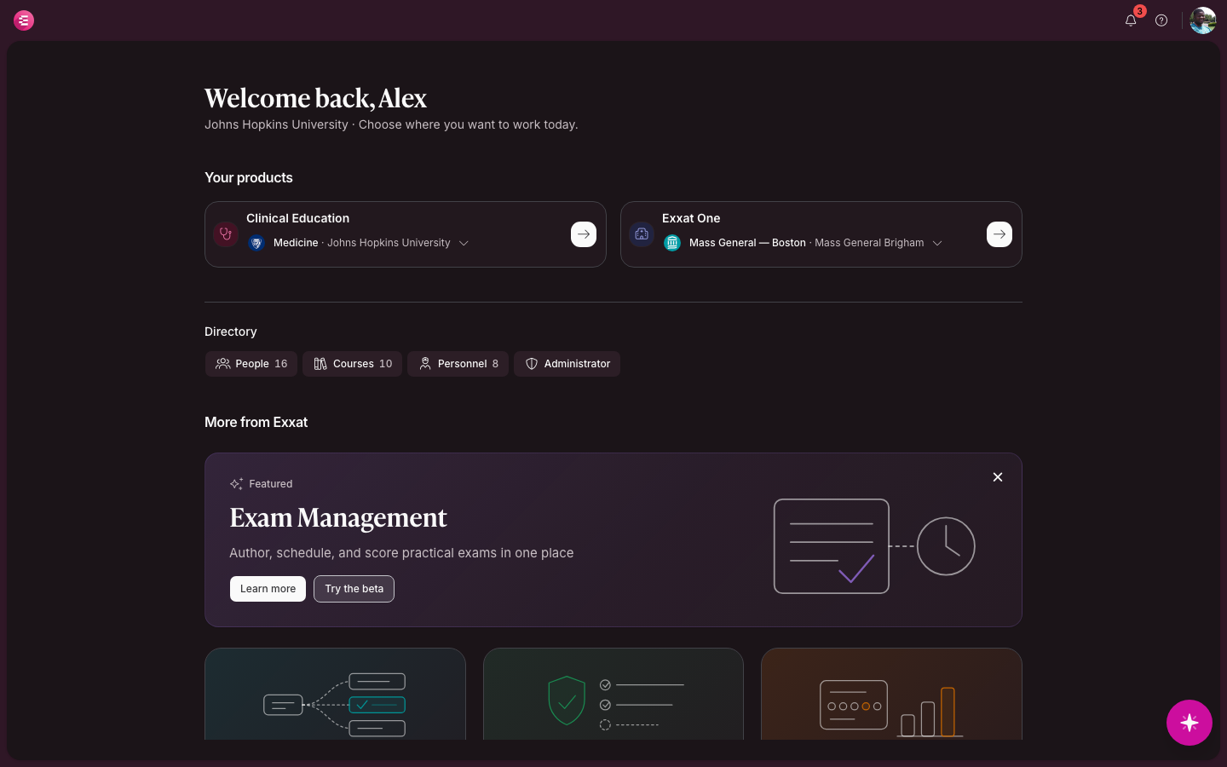Click the Featured sparkle icon
1227x767 pixels.
click(236, 484)
